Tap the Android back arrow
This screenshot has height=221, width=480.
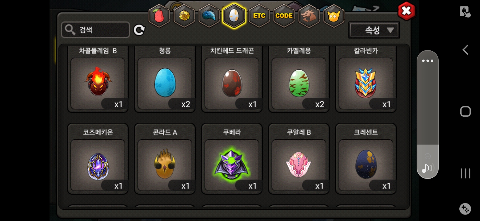tap(466, 50)
